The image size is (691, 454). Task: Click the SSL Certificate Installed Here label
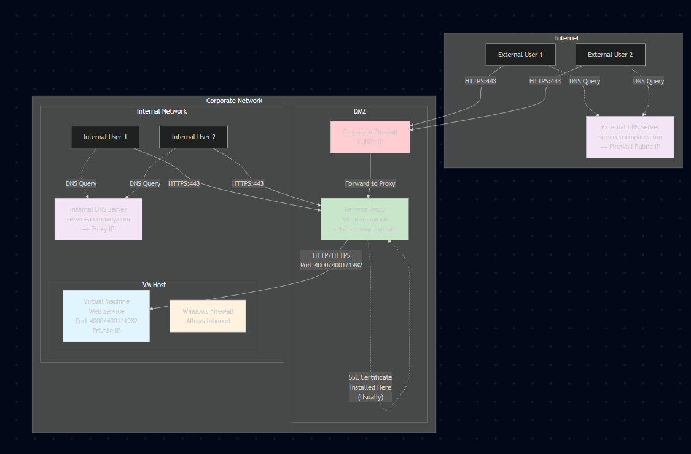pyautogui.click(x=370, y=387)
